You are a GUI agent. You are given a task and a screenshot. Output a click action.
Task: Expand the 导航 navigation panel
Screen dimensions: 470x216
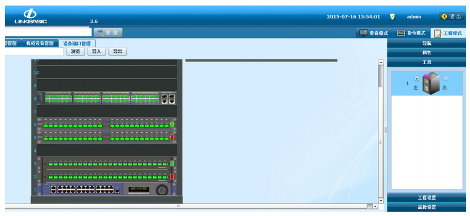(x=427, y=43)
